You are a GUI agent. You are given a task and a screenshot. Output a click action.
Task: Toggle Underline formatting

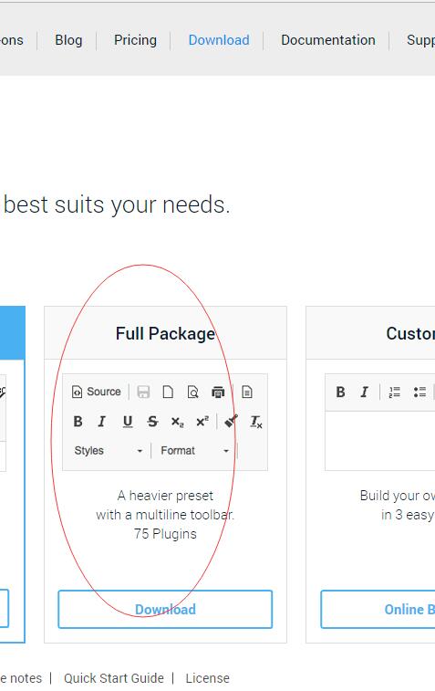(128, 422)
